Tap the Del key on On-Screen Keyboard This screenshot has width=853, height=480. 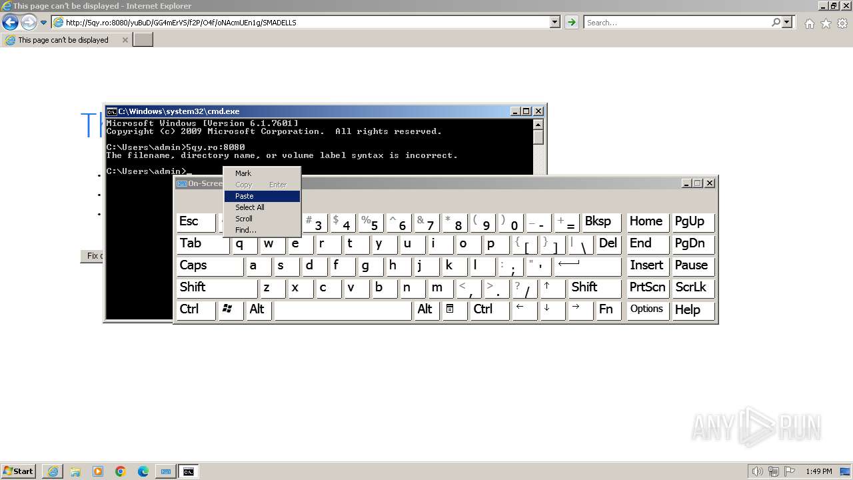608,244
